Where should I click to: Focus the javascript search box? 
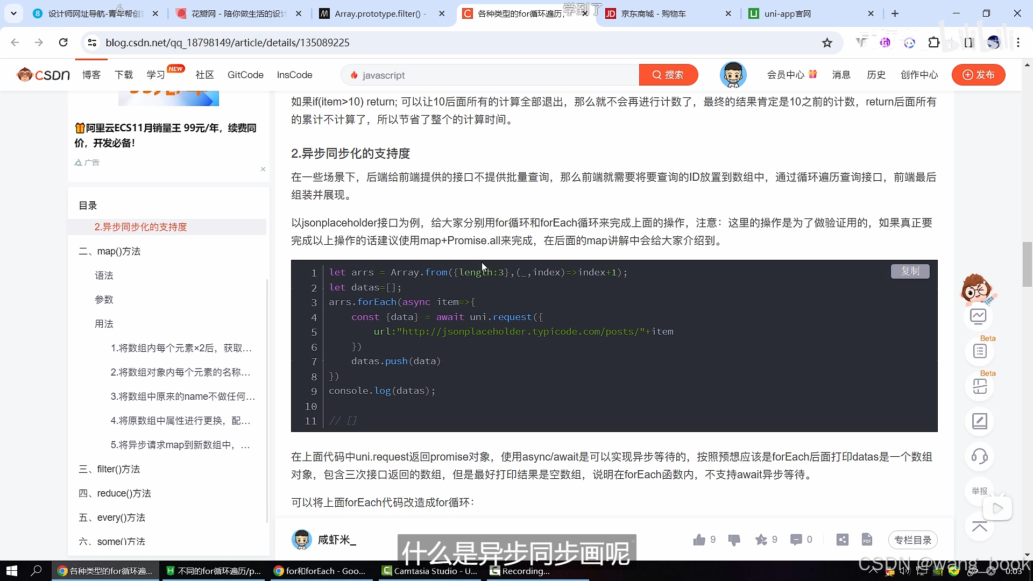[490, 75]
